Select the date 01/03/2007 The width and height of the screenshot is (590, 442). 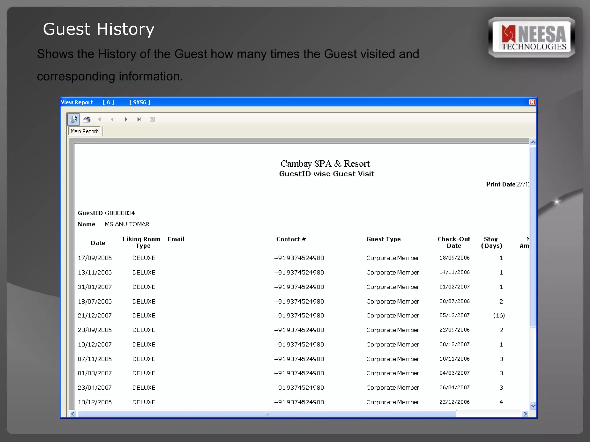(x=95, y=373)
